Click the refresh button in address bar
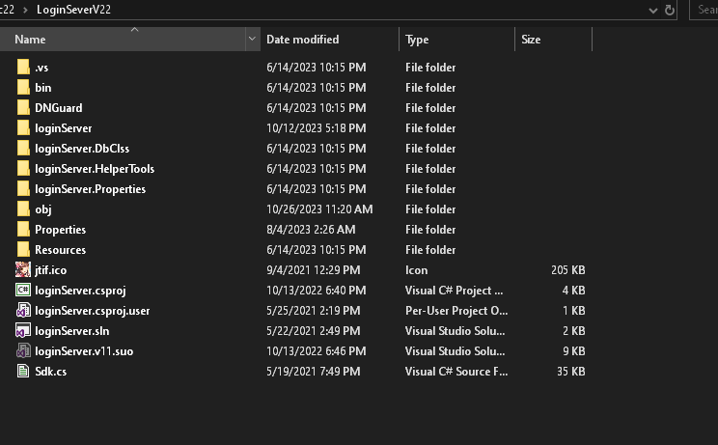This screenshot has height=445, width=718. [x=669, y=10]
